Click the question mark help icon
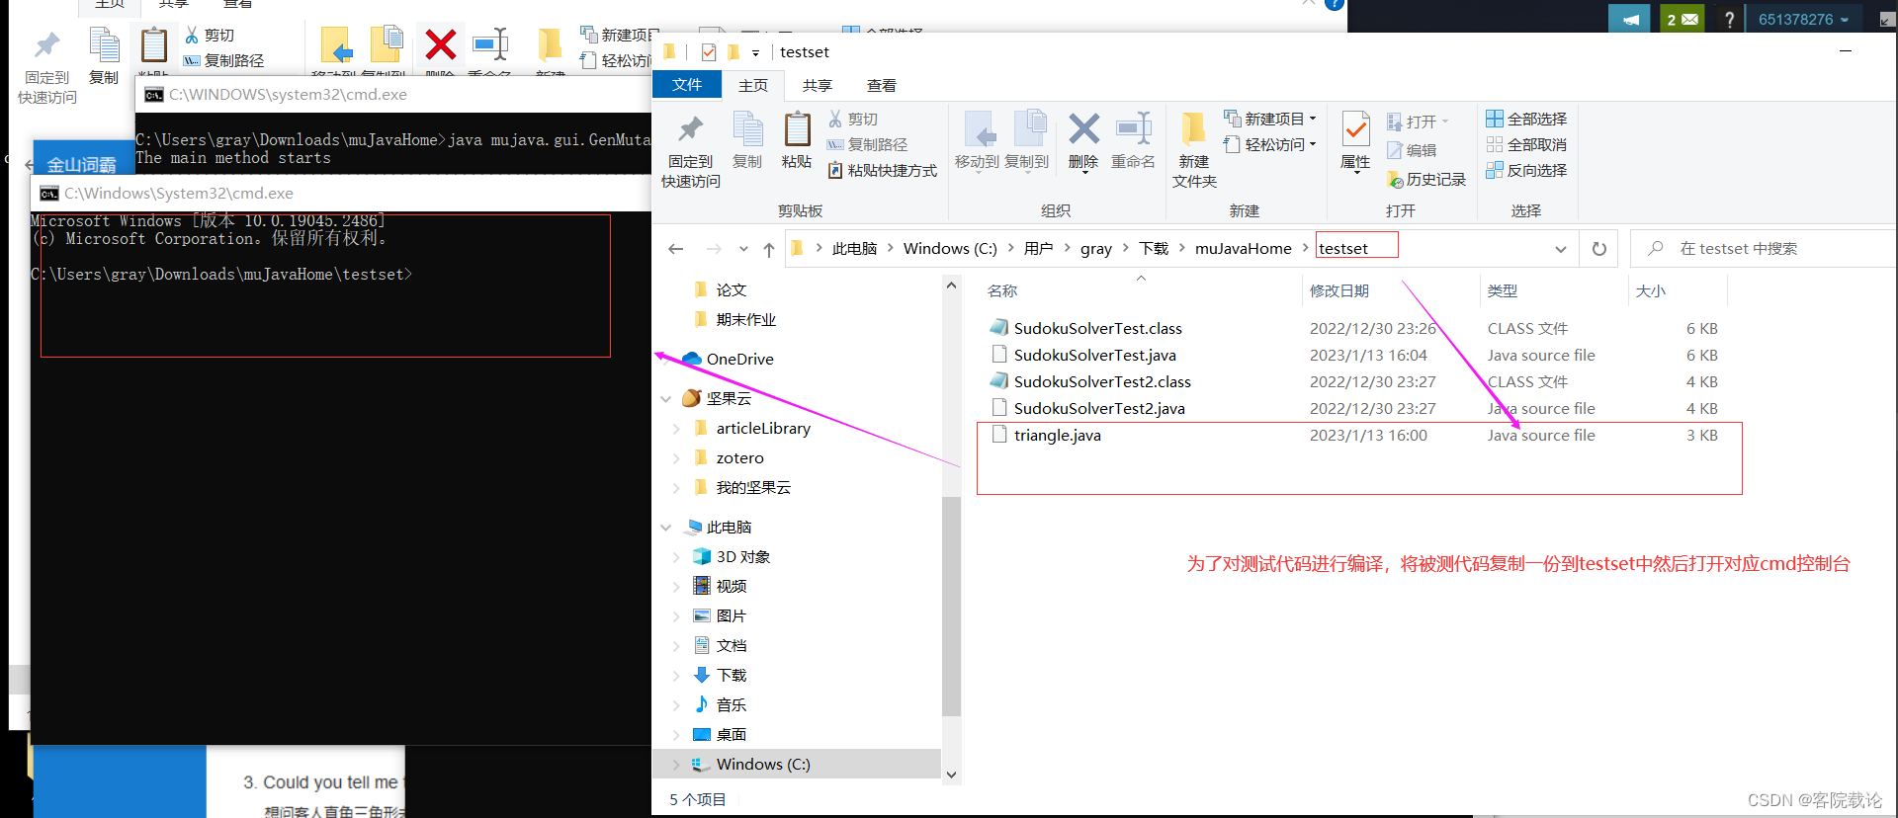The width and height of the screenshot is (1898, 818). pyautogui.click(x=1729, y=19)
